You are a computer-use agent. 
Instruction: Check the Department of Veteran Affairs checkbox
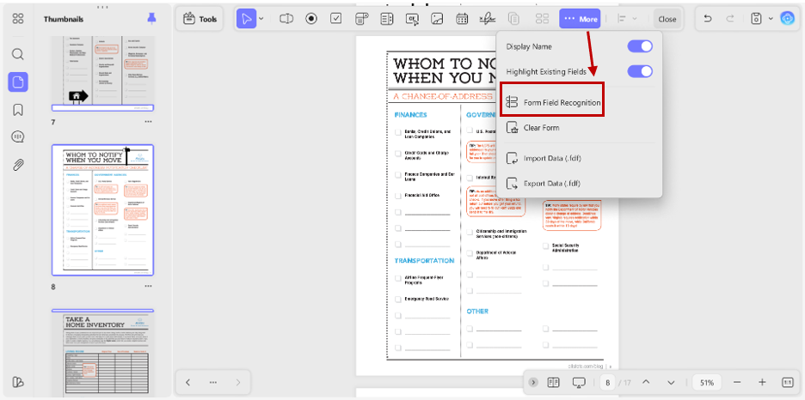[470, 253]
